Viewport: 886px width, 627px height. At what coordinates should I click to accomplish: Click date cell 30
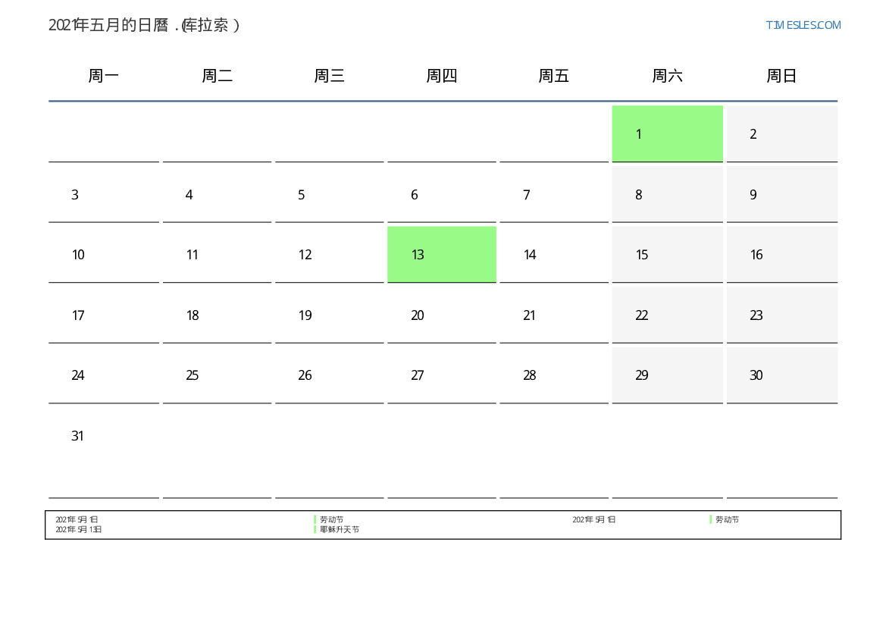[x=782, y=375]
